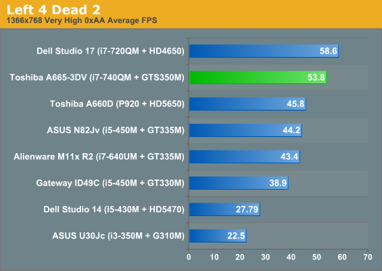Click the ASUS N82Jv (i5-450M + GT335M) label
The image size is (382, 271).
click(x=116, y=130)
